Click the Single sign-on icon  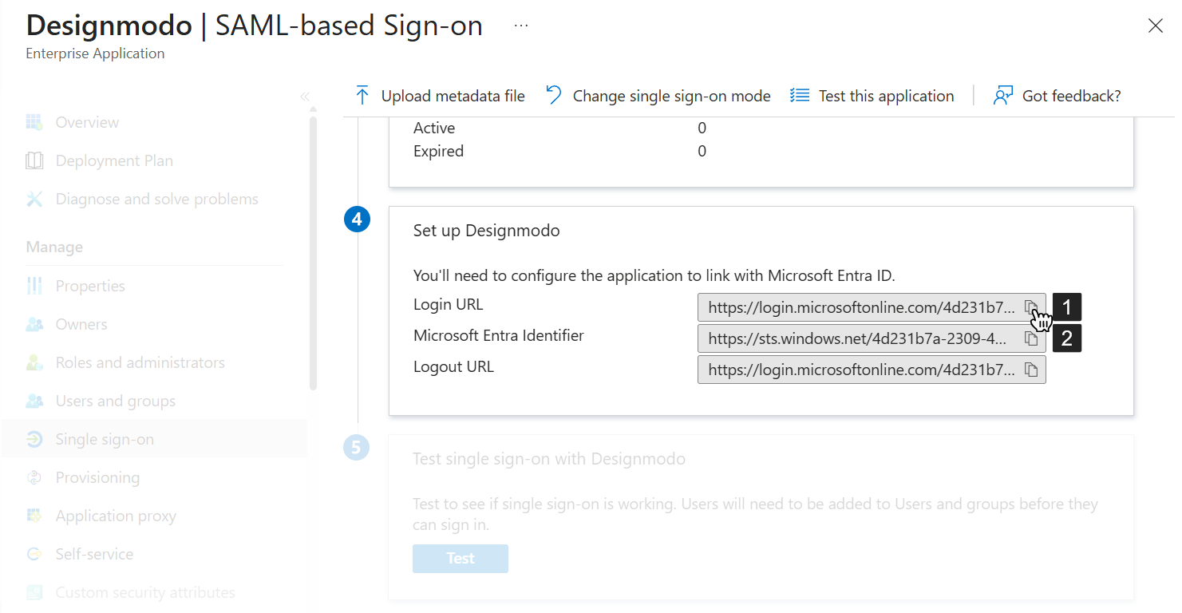34,439
